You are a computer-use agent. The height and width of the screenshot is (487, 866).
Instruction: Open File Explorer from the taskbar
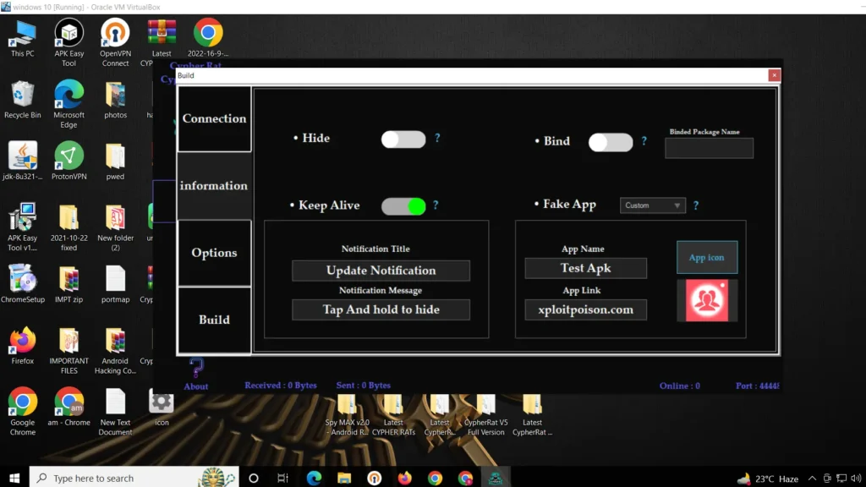click(x=344, y=479)
